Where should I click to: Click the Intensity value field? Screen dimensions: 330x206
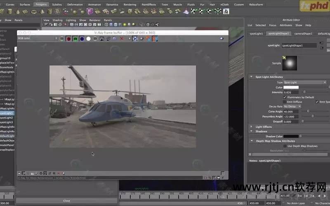(291, 92)
